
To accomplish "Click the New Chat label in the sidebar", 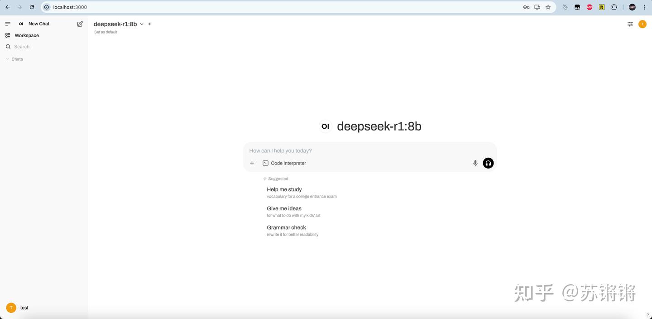I will 39,24.
